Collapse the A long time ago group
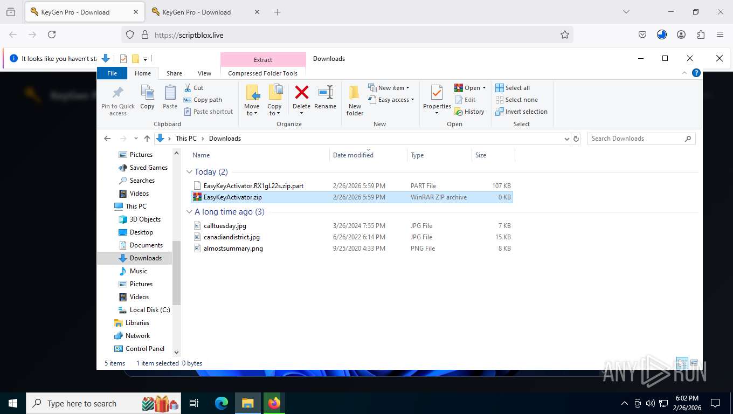733x414 pixels. tap(189, 212)
